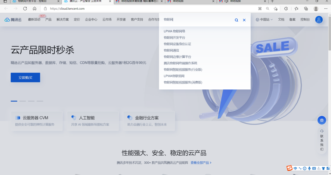The image size is (331, 175).
Task: Open the 金融行业方案 card
Action: 149,121
